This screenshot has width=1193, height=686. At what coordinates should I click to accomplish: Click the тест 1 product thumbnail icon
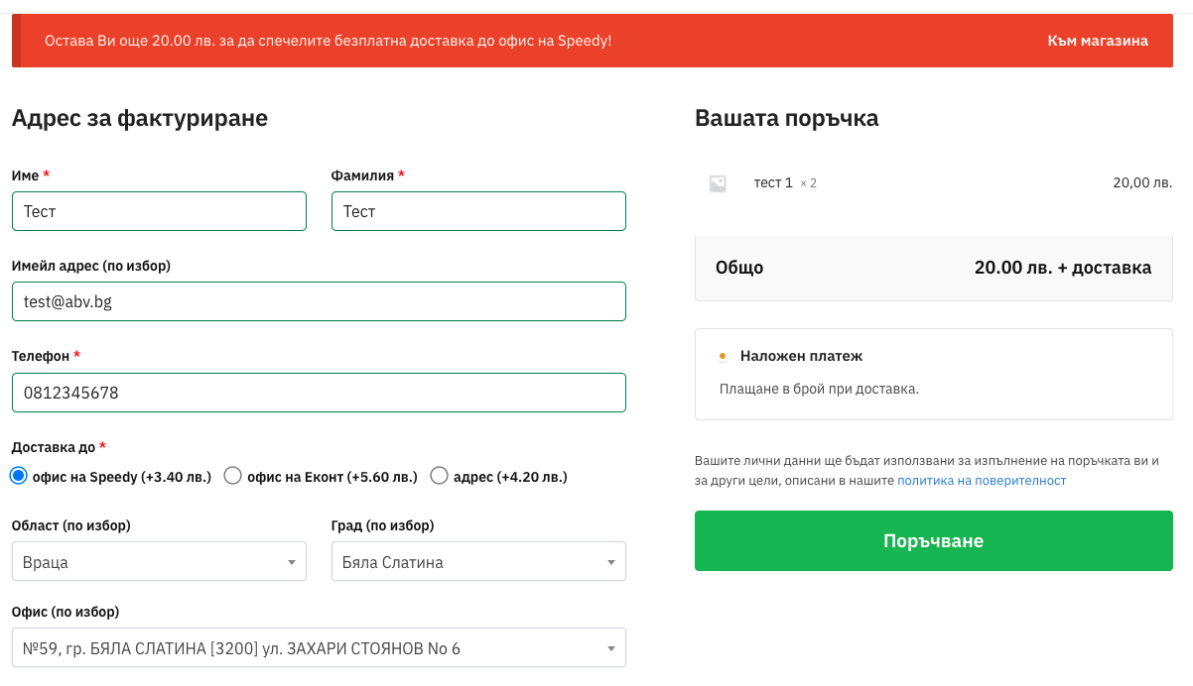pyautogui.click(x=718, y=183)
